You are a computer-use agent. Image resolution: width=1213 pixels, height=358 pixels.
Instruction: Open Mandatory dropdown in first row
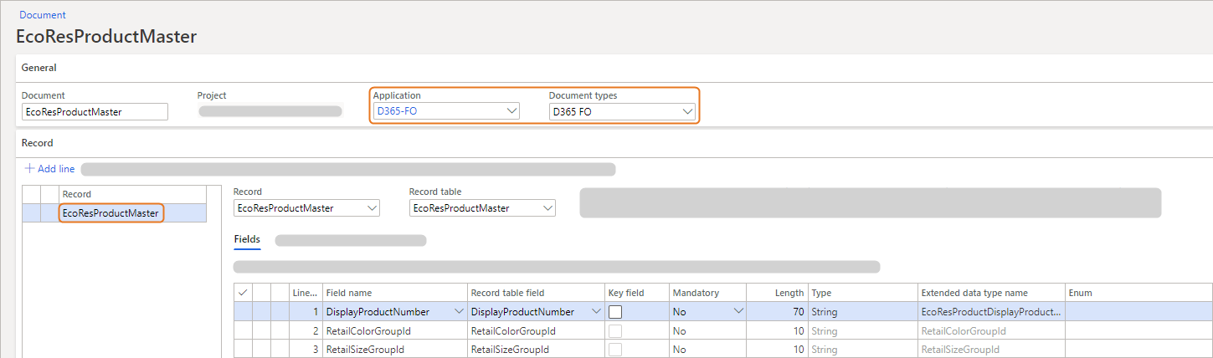(x=738, y=312)
